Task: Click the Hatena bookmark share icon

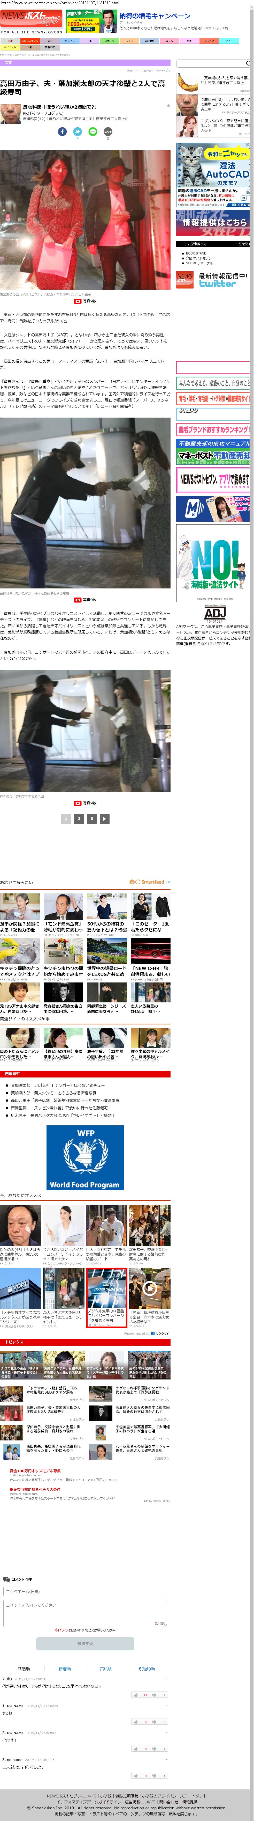Action: [x=108, y=132]
